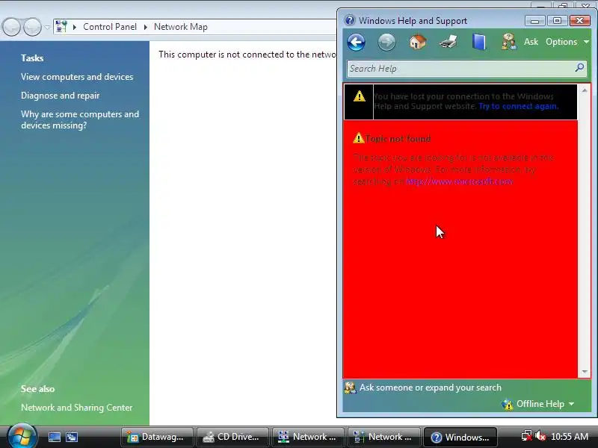Open the Windows Start orb
The image size is (598, 448).
pyautogui.click(x=22, y=436)
